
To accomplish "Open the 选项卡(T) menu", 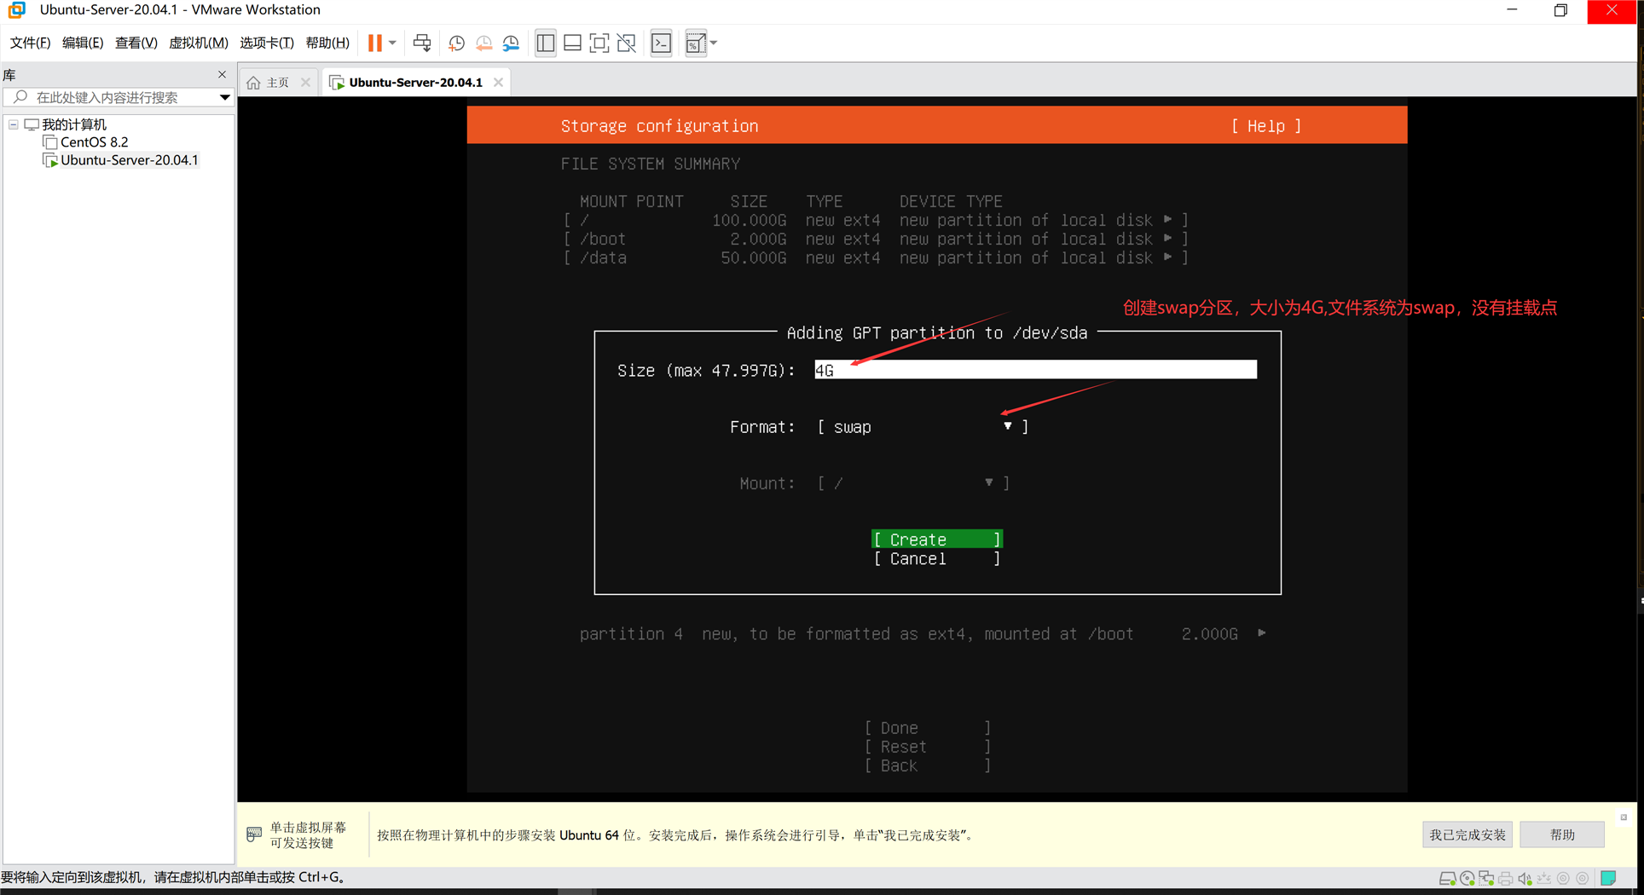I will [266, 43].
